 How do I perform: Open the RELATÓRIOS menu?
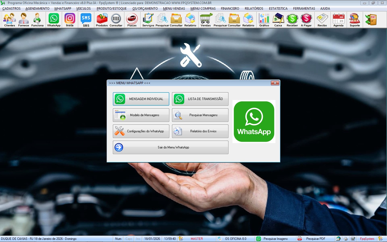click(254, 9)
